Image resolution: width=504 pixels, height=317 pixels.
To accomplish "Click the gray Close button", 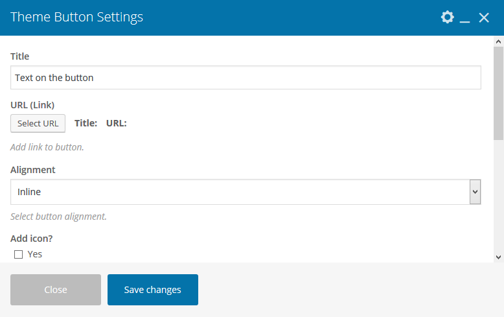I will pyautogui.click(x=56, y=290).
